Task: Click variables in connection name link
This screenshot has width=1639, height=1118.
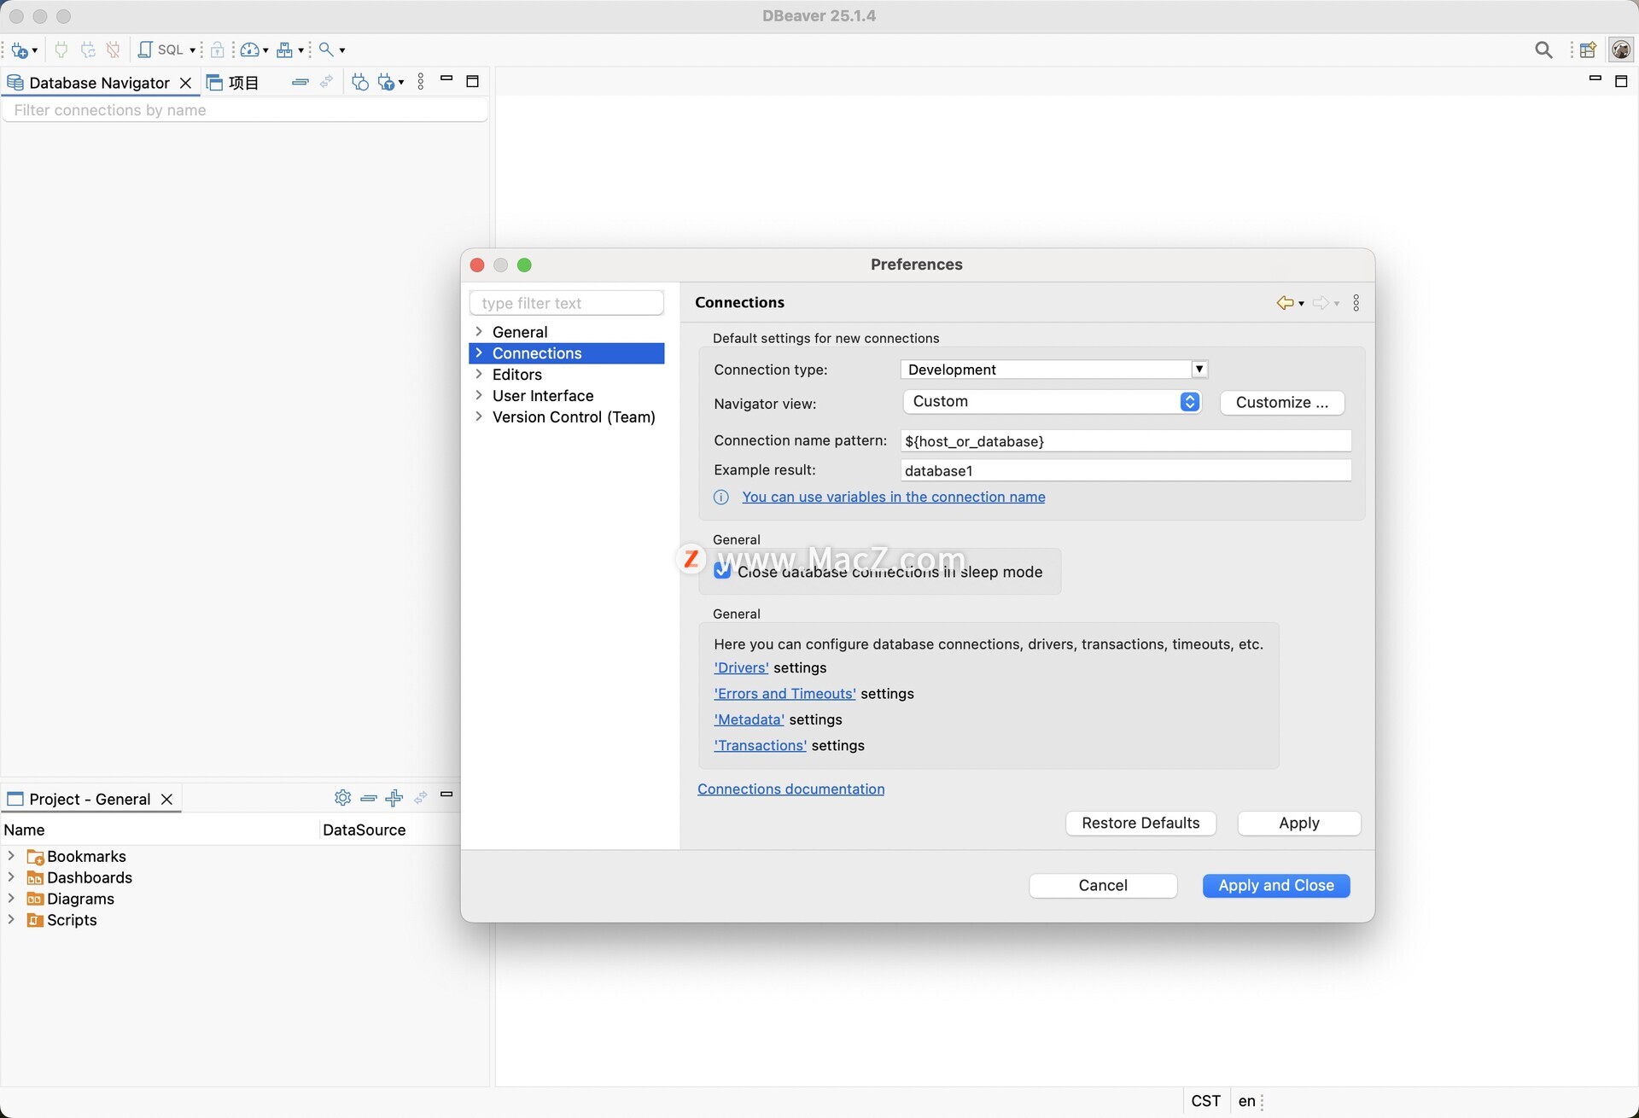Action: click(894, 498)
